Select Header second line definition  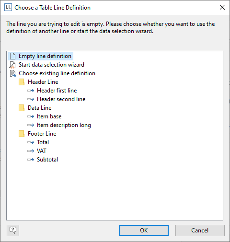[61, 99]
